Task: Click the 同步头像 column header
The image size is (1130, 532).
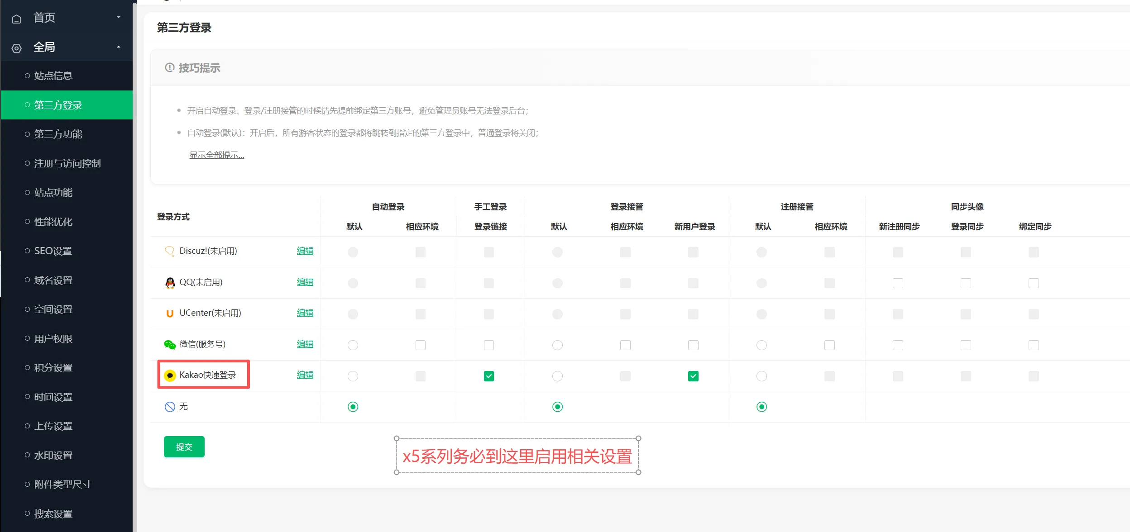Action: tap(967, 207)
